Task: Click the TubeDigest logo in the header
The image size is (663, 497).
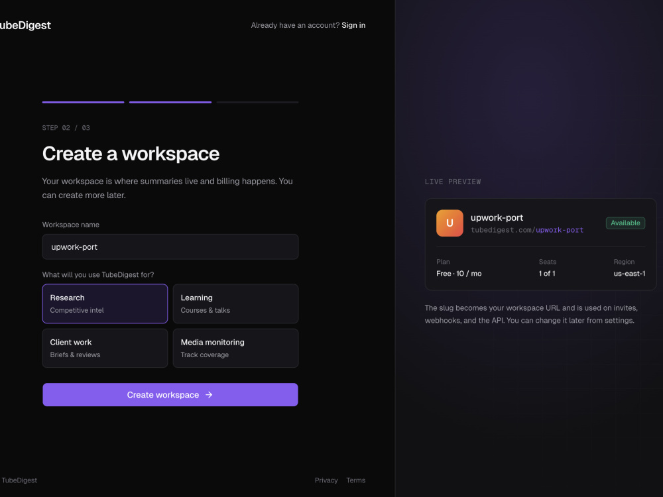Action: (25, 25)
